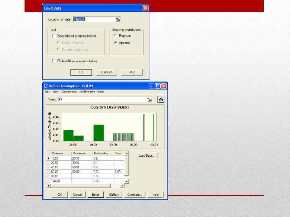Select Step cell 1.00 in table
The height and width of the screenshot is (217, 290).
(x=120, y=172)
